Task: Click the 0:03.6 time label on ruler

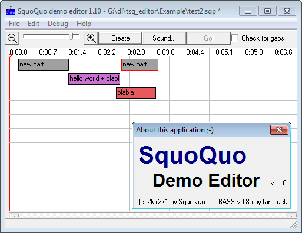Action: pyautogui.click(x=165, y=52)
